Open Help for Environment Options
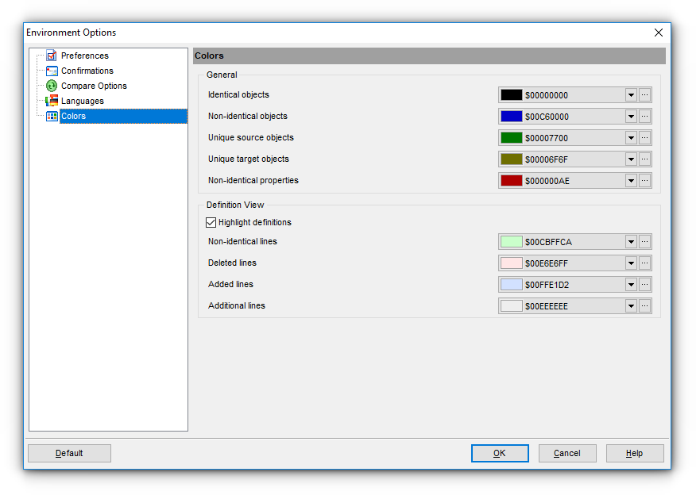This screenshot has height=495, width=696. (635, 453)
